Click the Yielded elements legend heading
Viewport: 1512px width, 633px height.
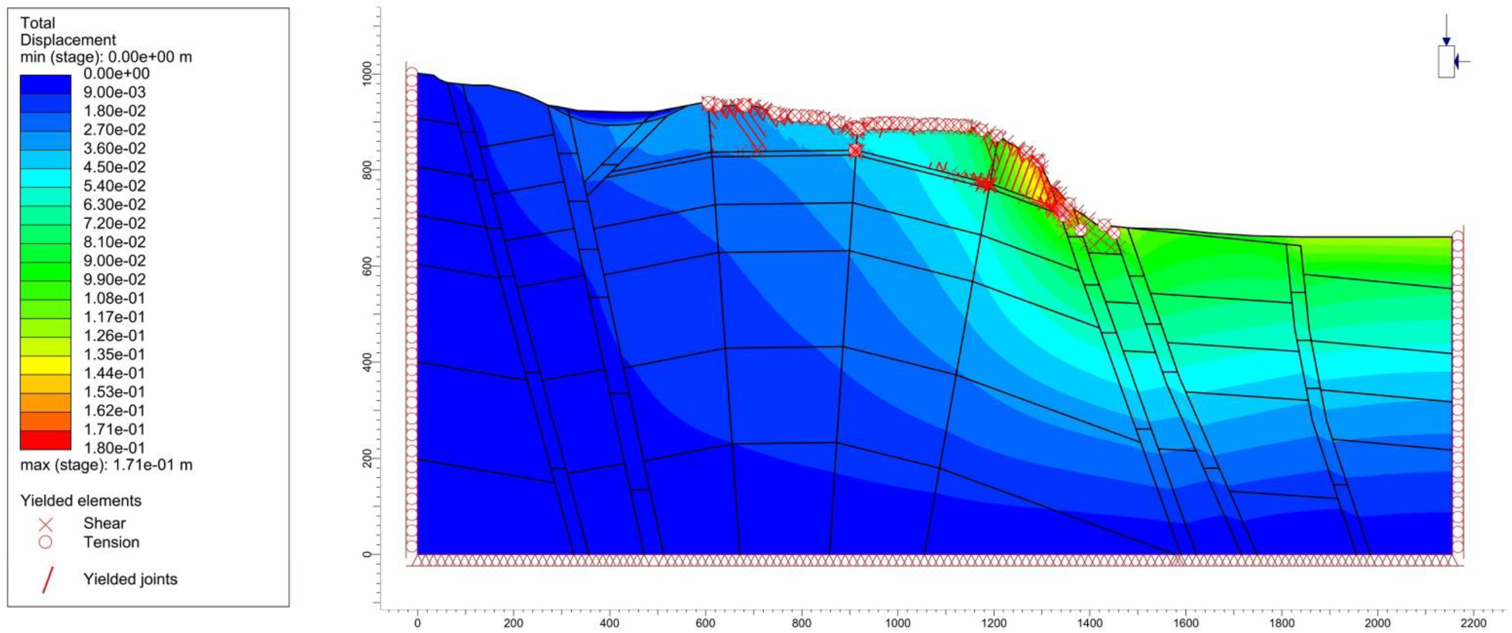pyautogui.click(x=80, y=501)
